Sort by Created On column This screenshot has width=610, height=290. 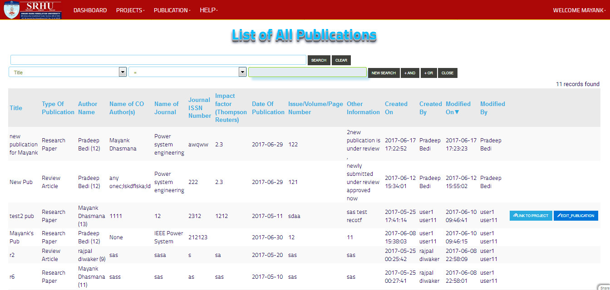tap(396, 108)
